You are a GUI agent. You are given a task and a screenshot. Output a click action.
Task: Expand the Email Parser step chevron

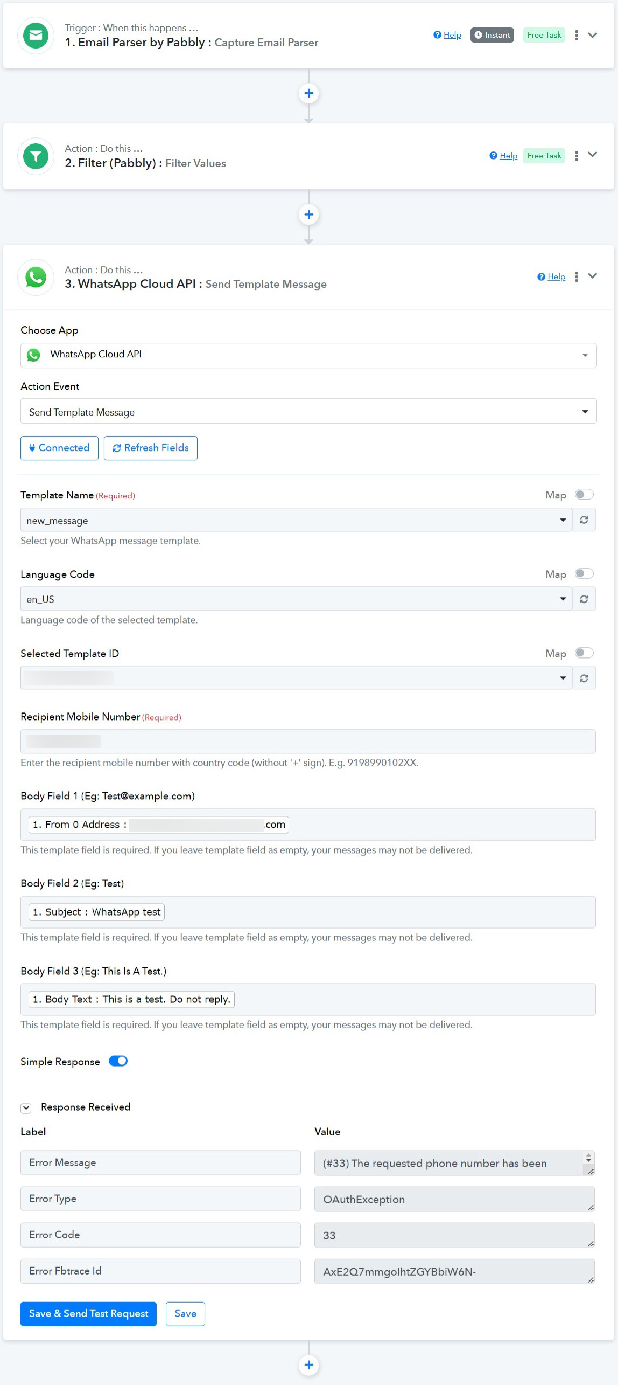(593, 35)
